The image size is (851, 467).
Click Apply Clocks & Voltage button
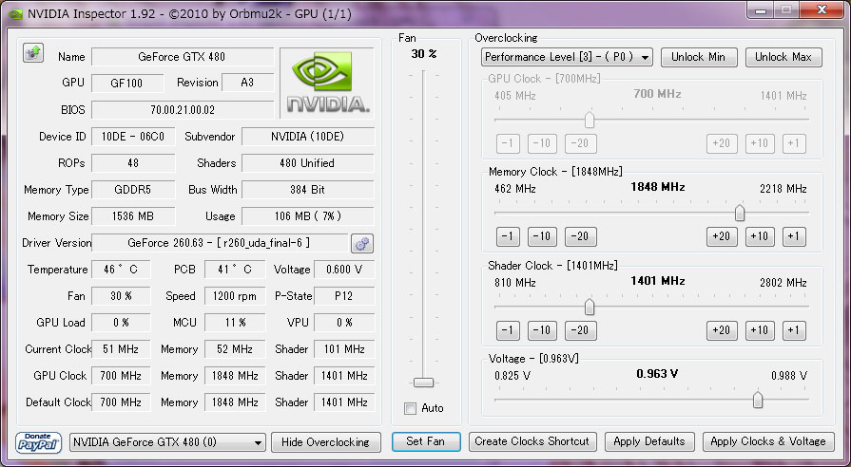point(768,441)
